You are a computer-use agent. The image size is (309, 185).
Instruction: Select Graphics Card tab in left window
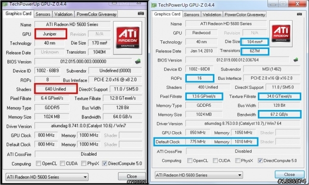(x=18, y=13)
